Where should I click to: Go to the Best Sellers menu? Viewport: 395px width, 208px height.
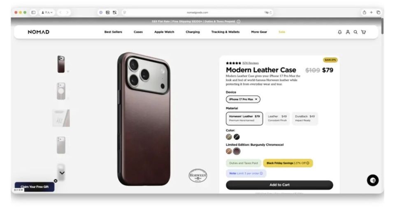pyautogui.click(x=113, y=32)
